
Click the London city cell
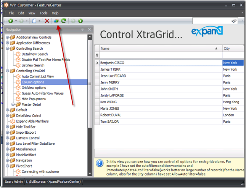233,115
